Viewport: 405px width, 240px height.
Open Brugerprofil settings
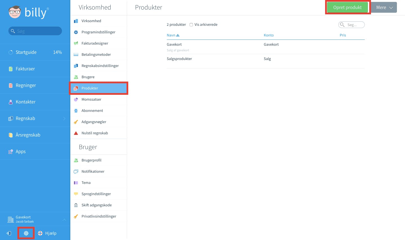coord(98,160)
